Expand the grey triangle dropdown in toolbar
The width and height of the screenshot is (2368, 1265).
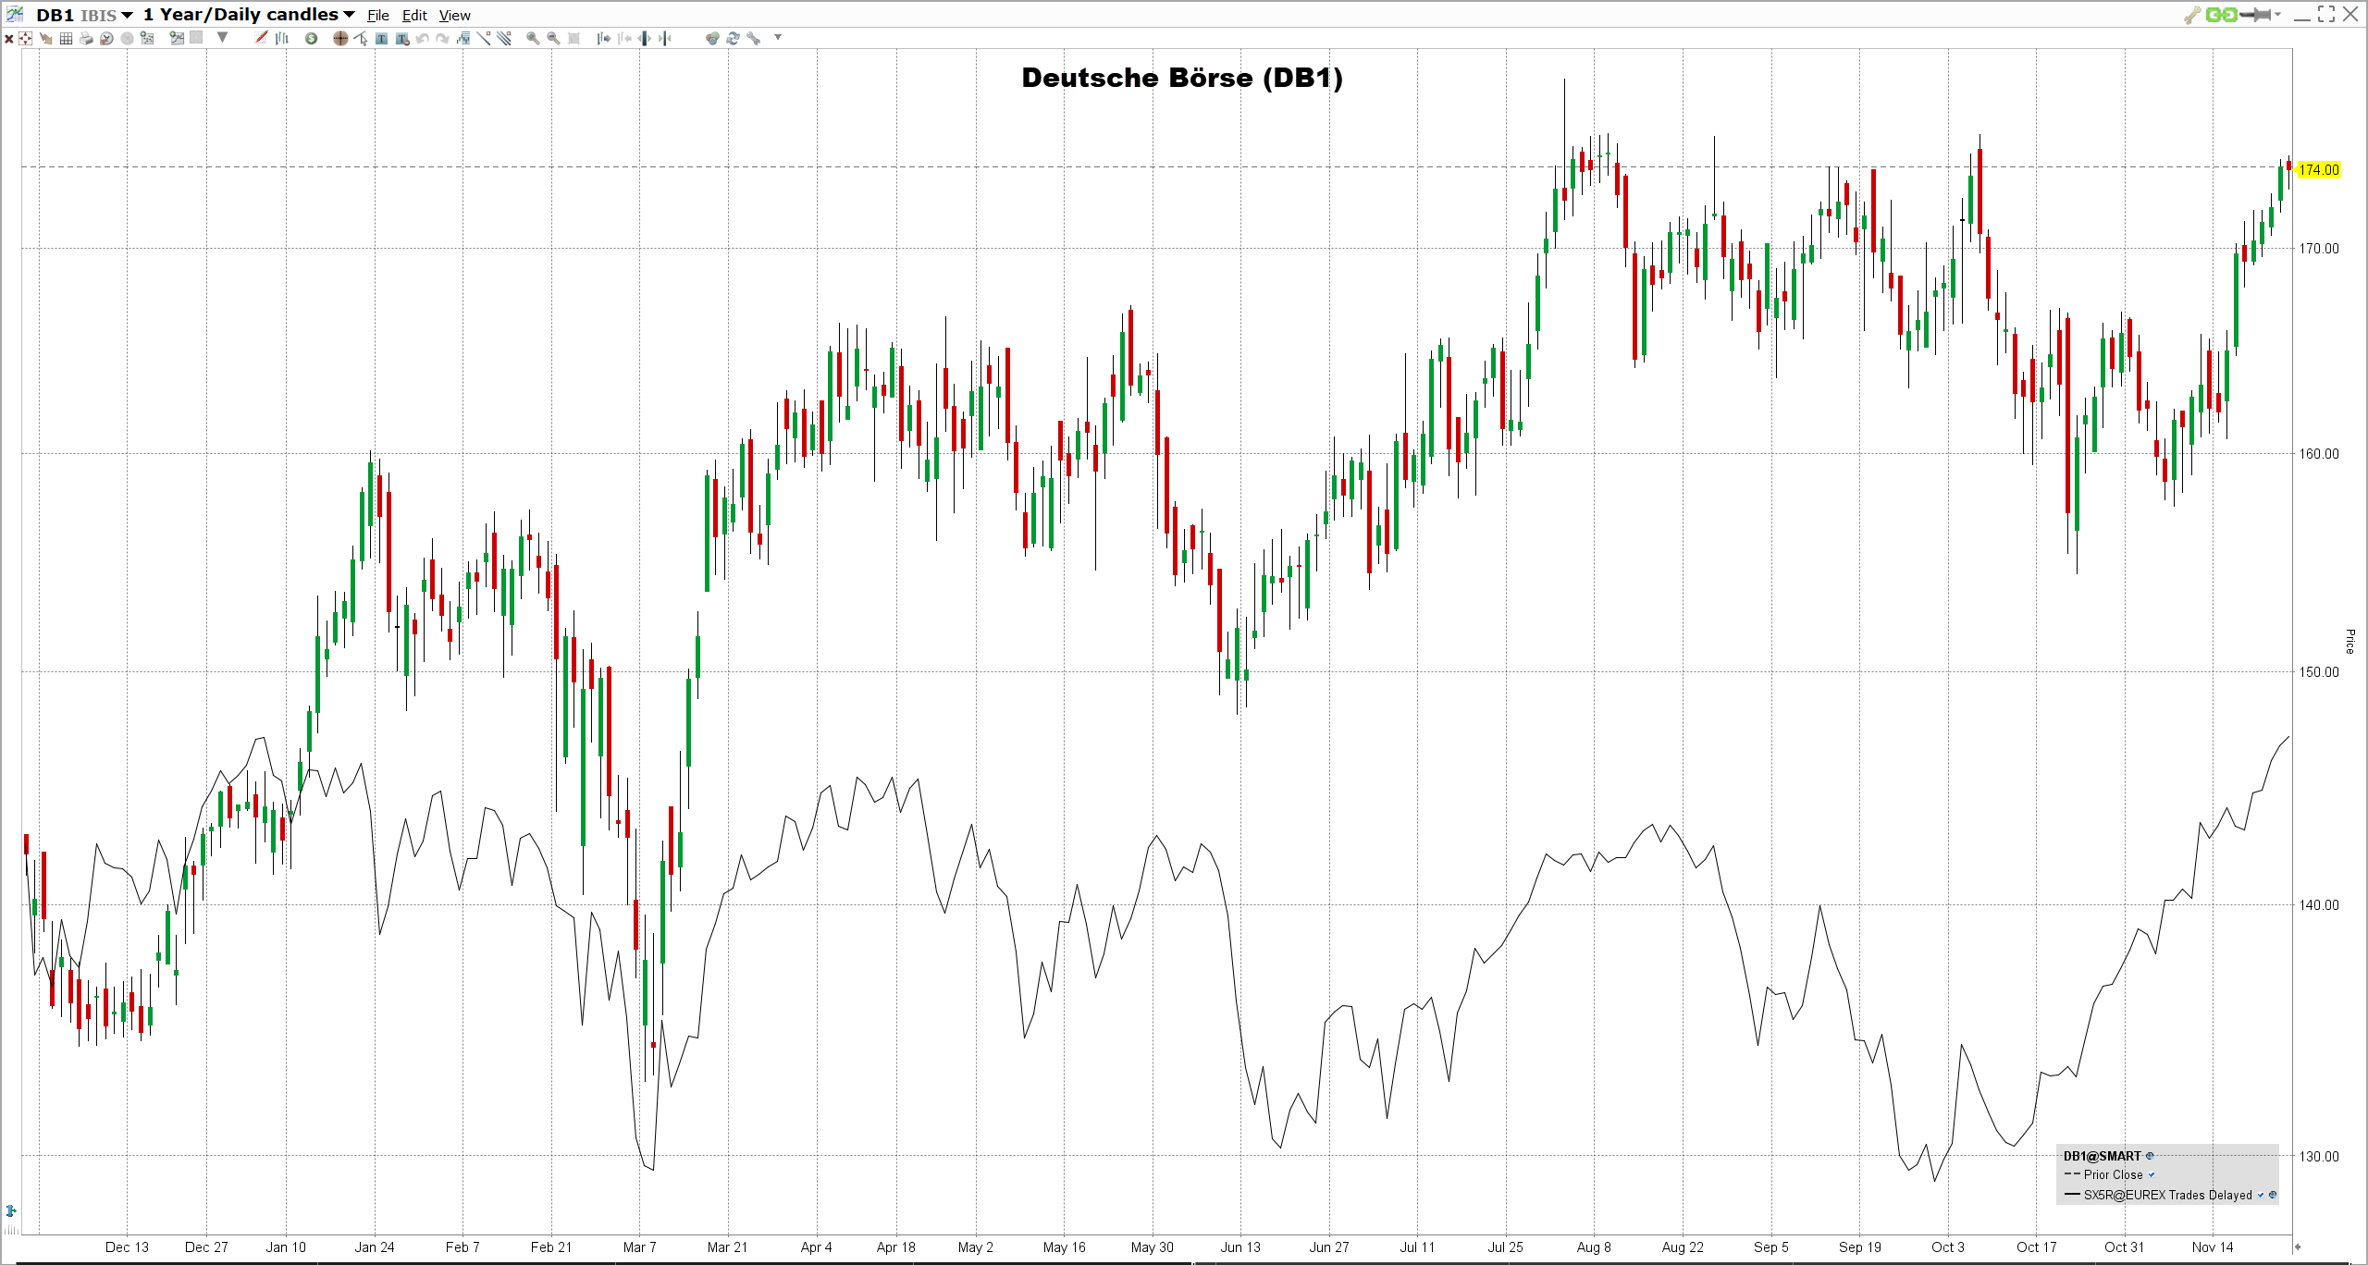[222, 37]
